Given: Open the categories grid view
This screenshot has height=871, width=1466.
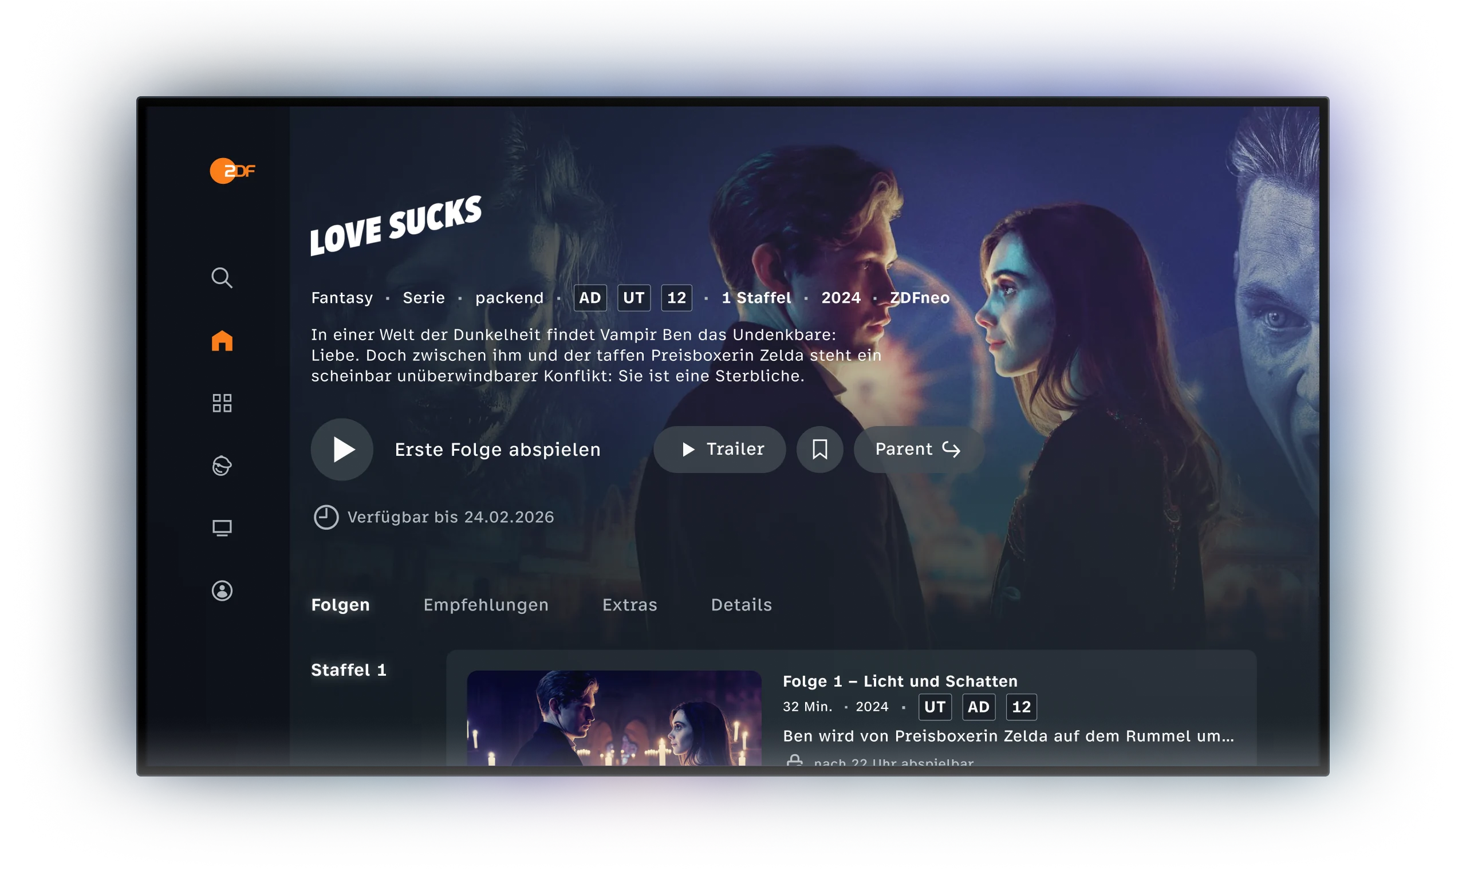Looking at the screenshot, I should click(x=223, y=403).
